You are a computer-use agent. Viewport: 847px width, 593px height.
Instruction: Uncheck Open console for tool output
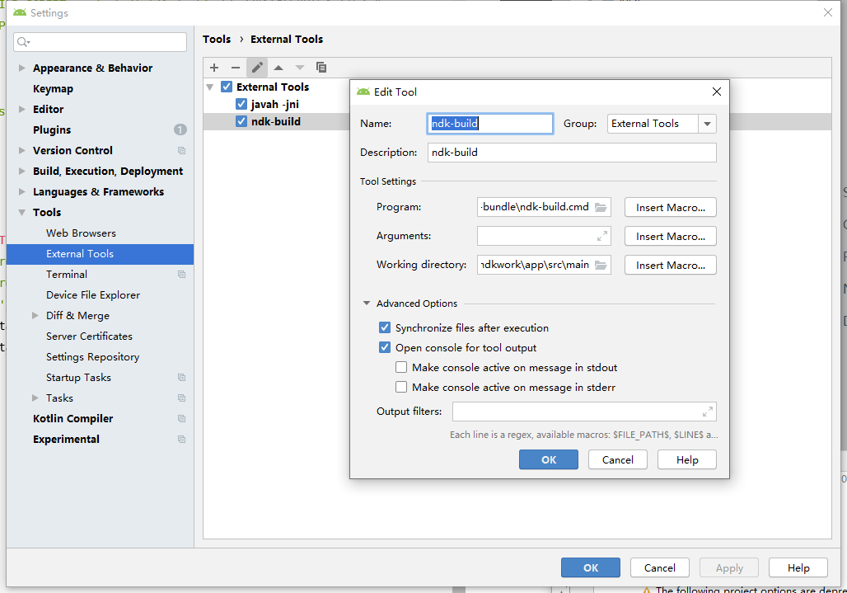point(385,347)
